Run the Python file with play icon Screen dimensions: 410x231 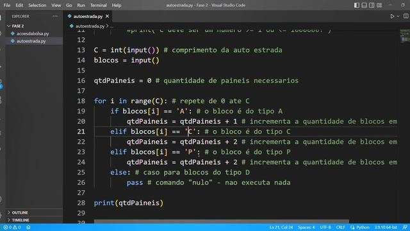point(392,16)
